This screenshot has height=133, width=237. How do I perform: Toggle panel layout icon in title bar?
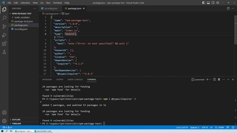(208, 3)
